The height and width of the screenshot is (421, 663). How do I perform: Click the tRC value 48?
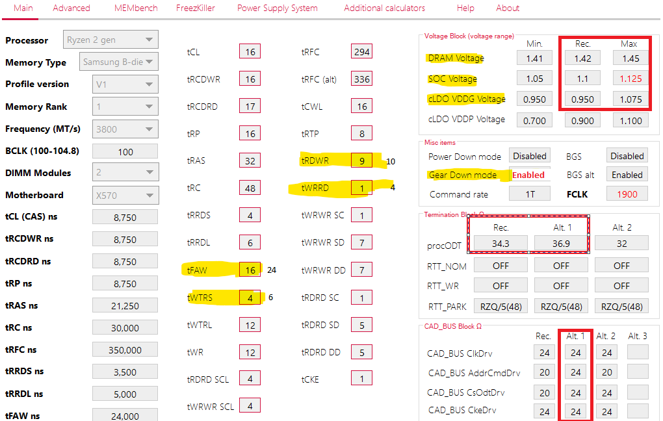pyautogui.click(x=250, y=188)
